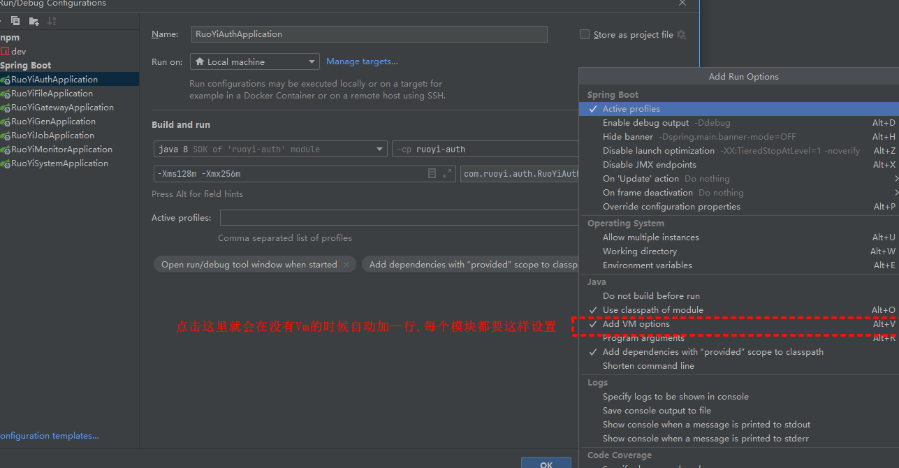This screenshot has width=899, height=468.
Task: Select the Hide banner option
Action: click(x=739, y=137)
